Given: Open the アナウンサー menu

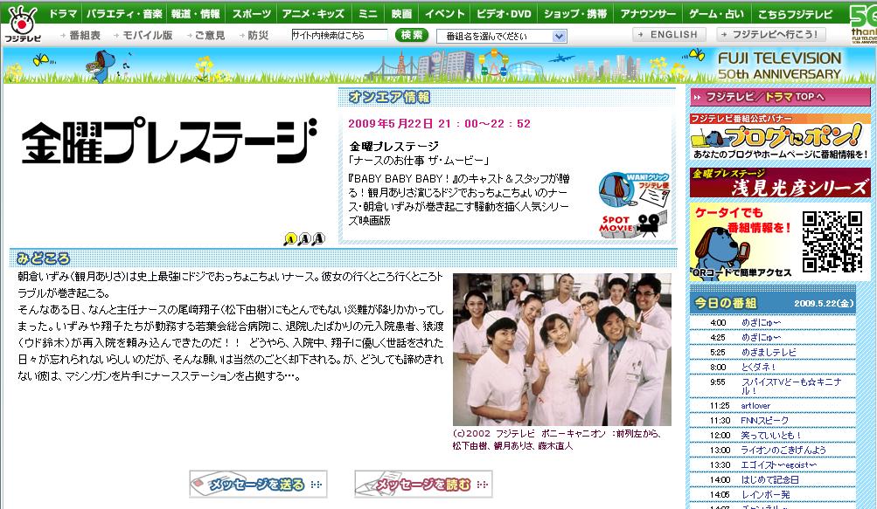Looking at the screenshot, I should (x=648, y=13).
